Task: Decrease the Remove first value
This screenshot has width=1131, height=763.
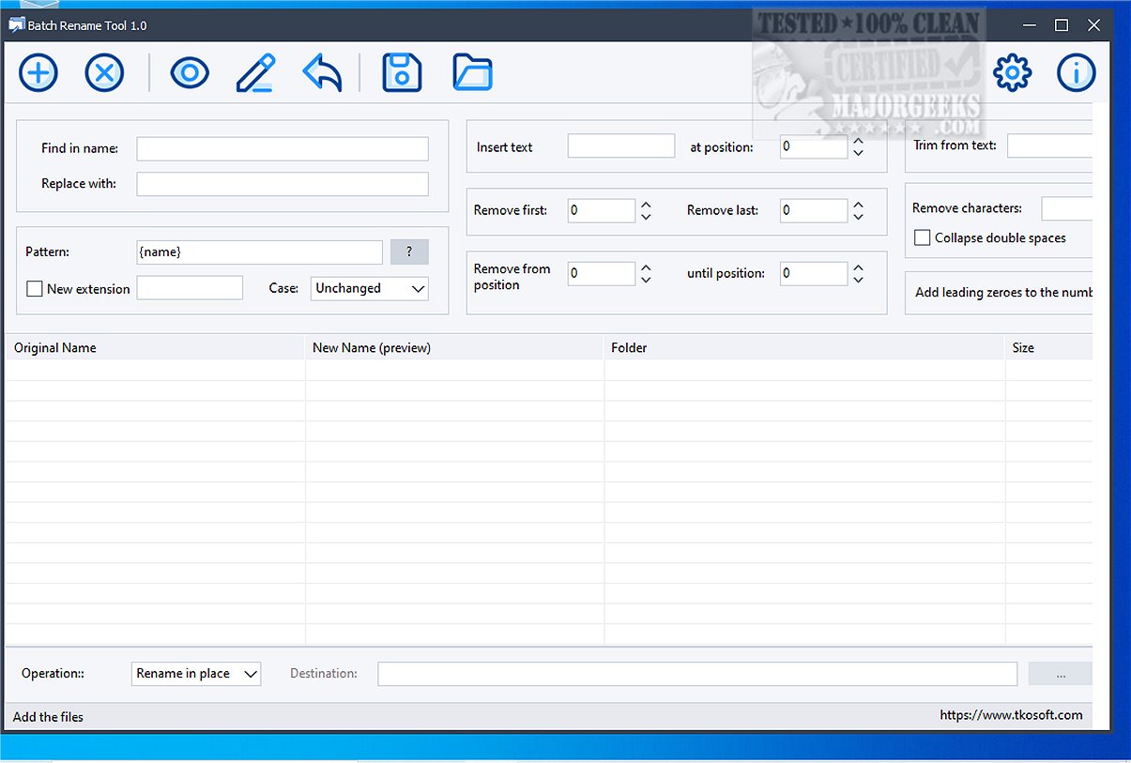Action: tap(646, 217)
